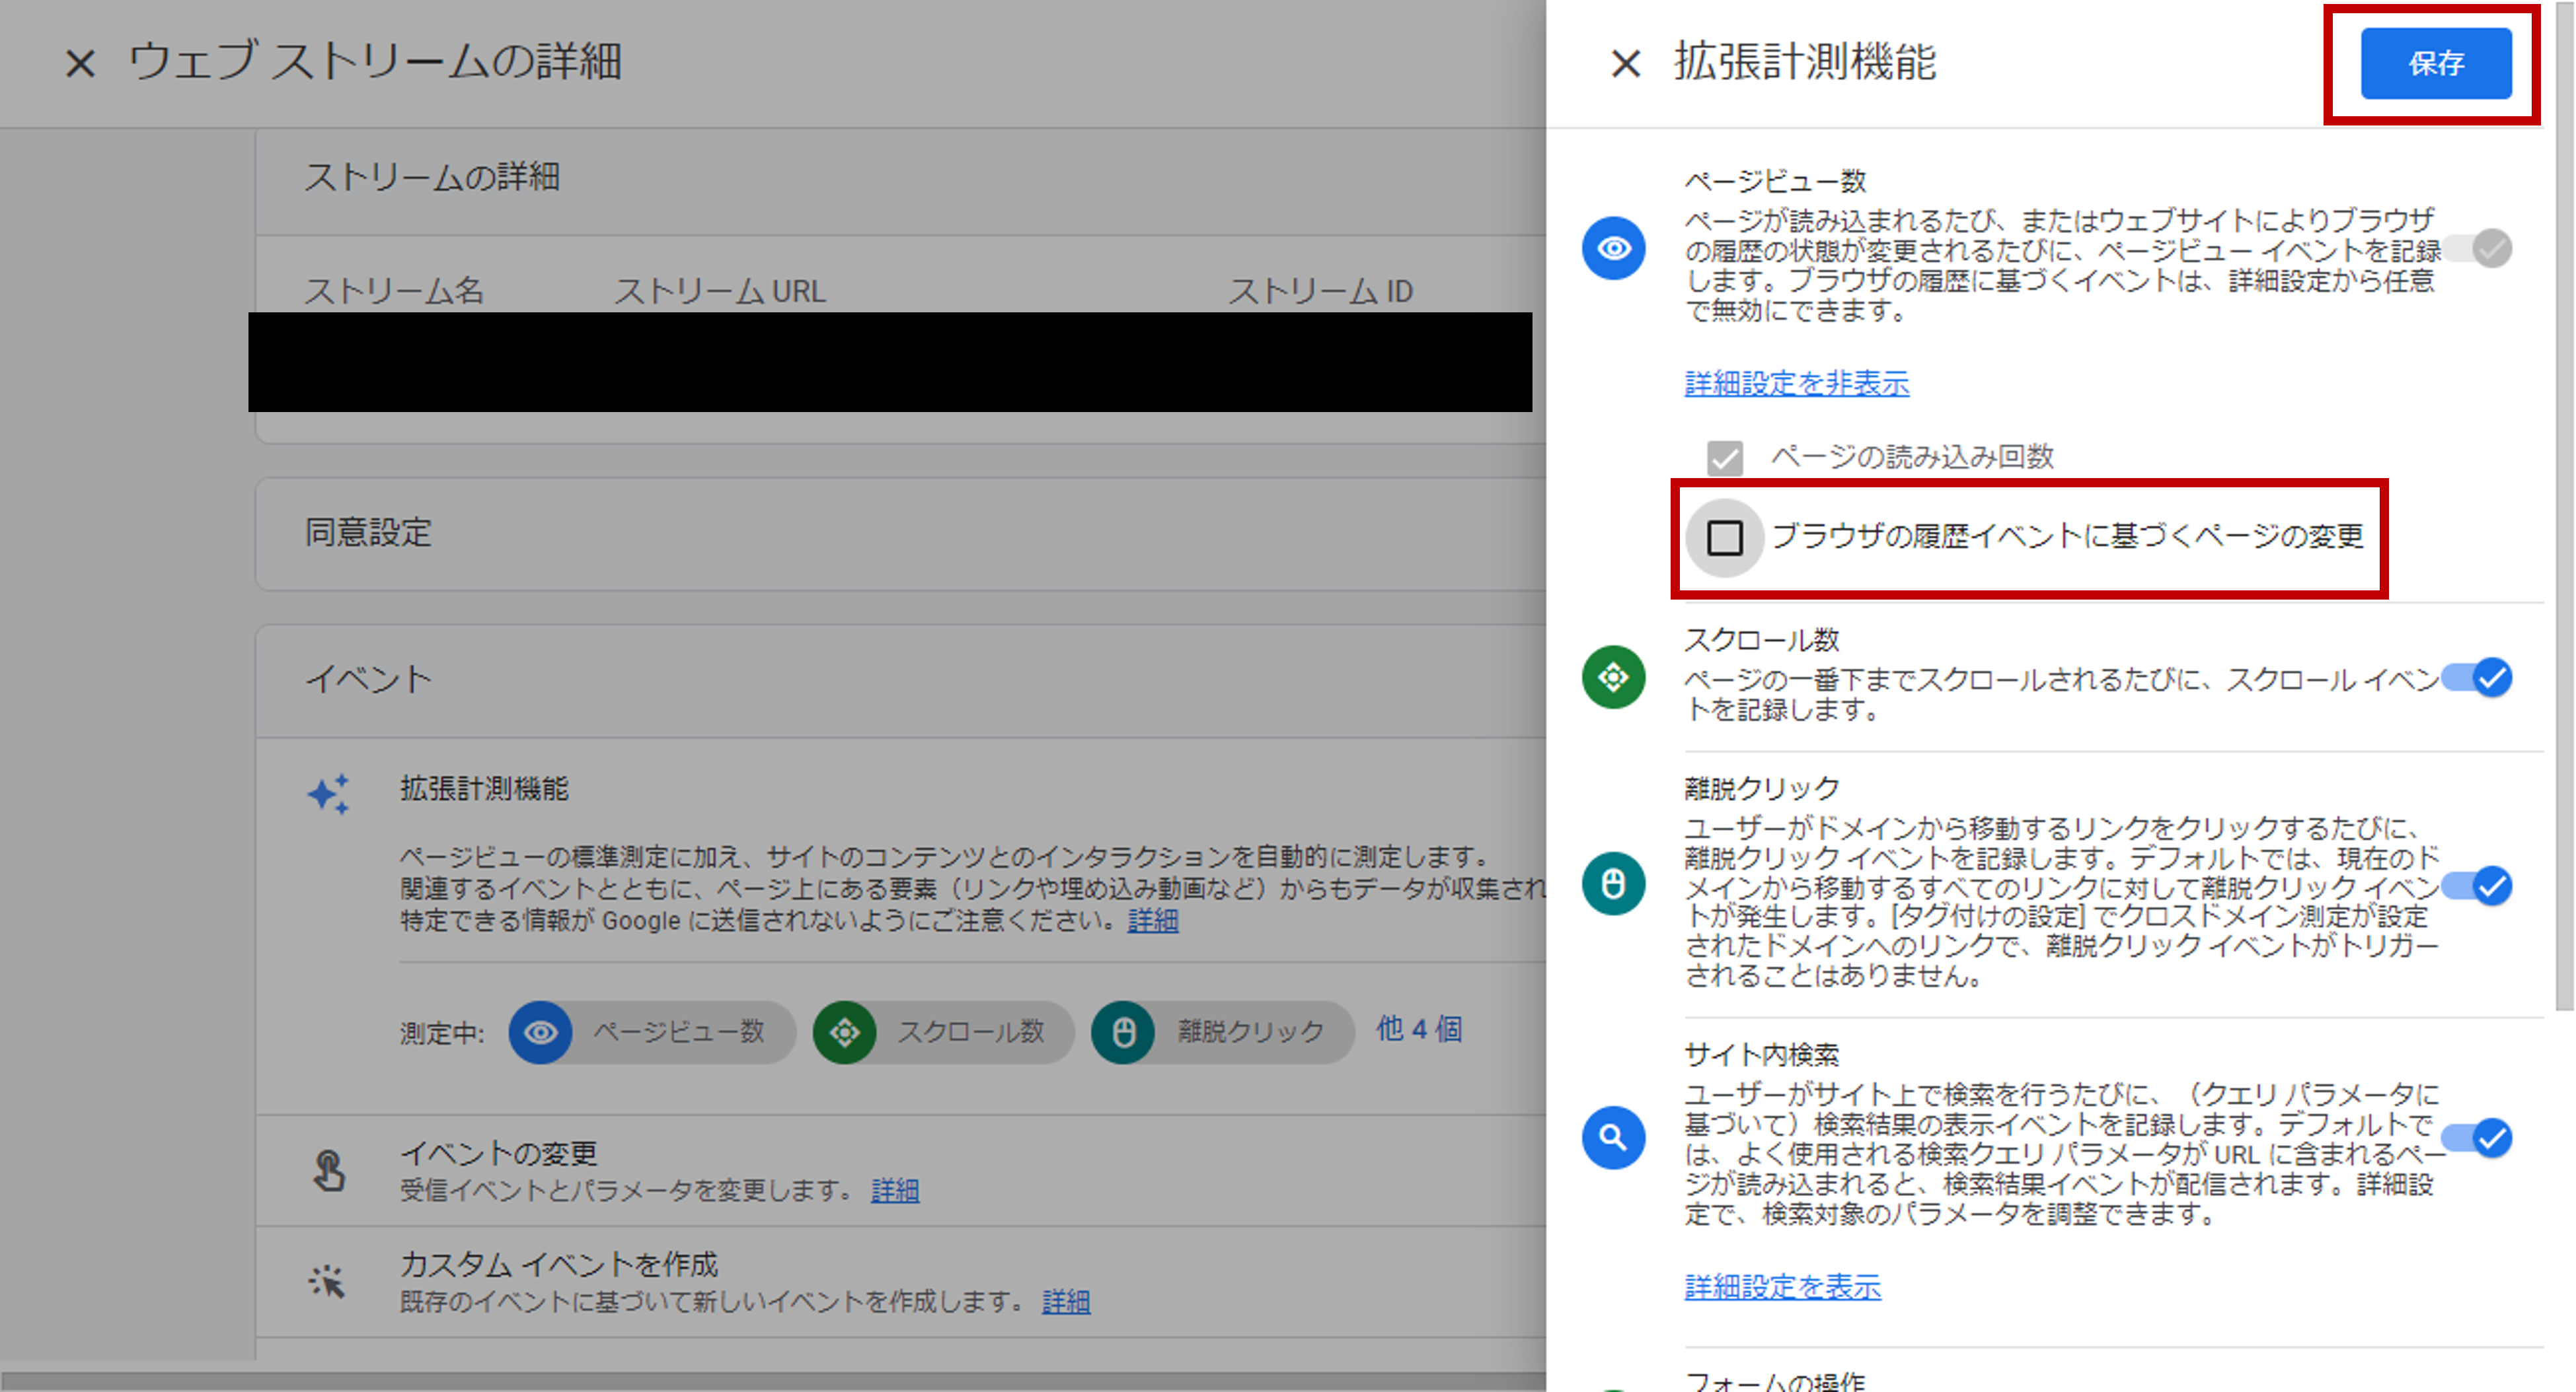Click the touch icon next to イベントの変更
This screenshot has width=2576, height=1392.
(328, 1170)
